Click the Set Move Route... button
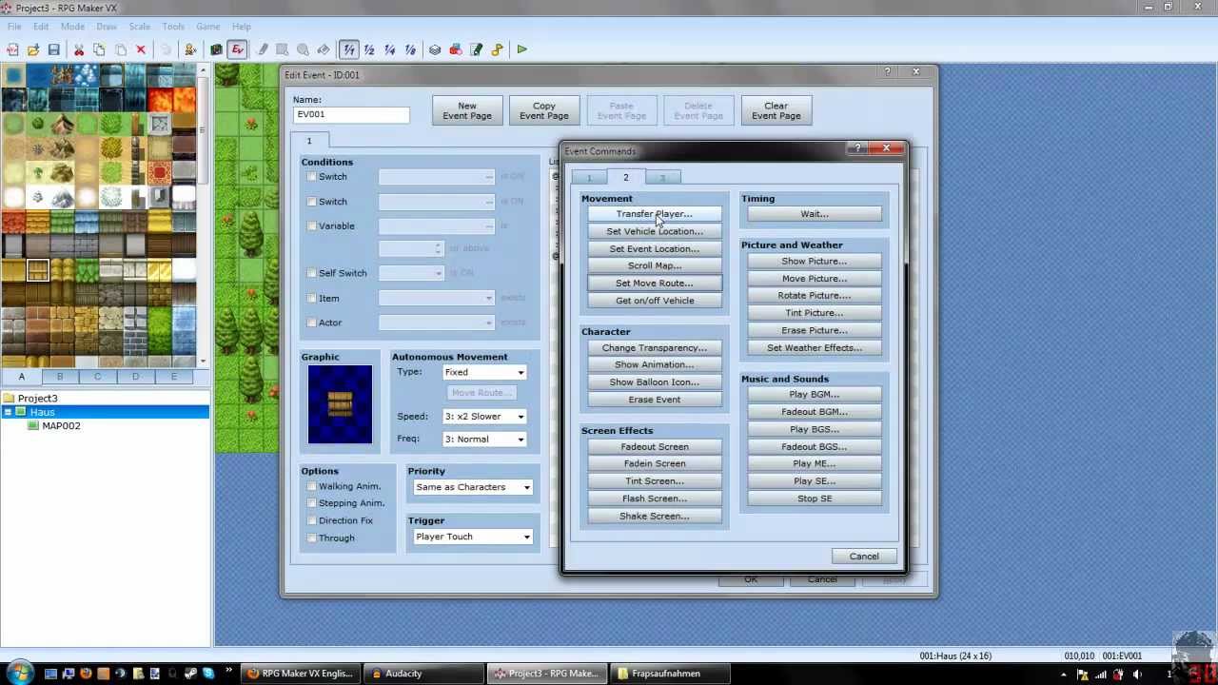This screenshot has width=1218, height=685. tap(655, 284)
